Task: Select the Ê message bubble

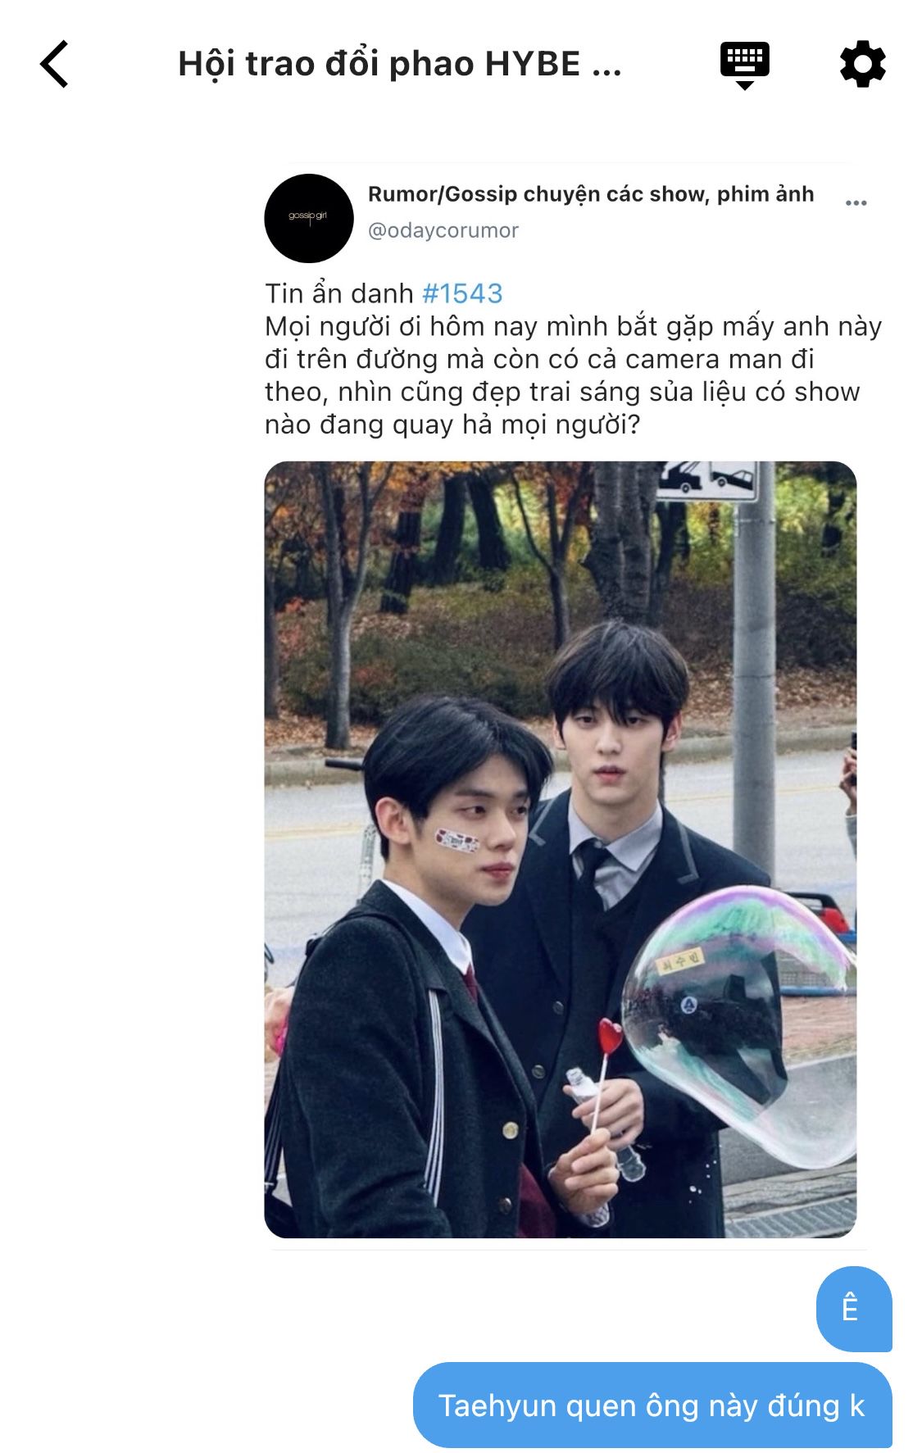Action: click(x=854, y=1309)
